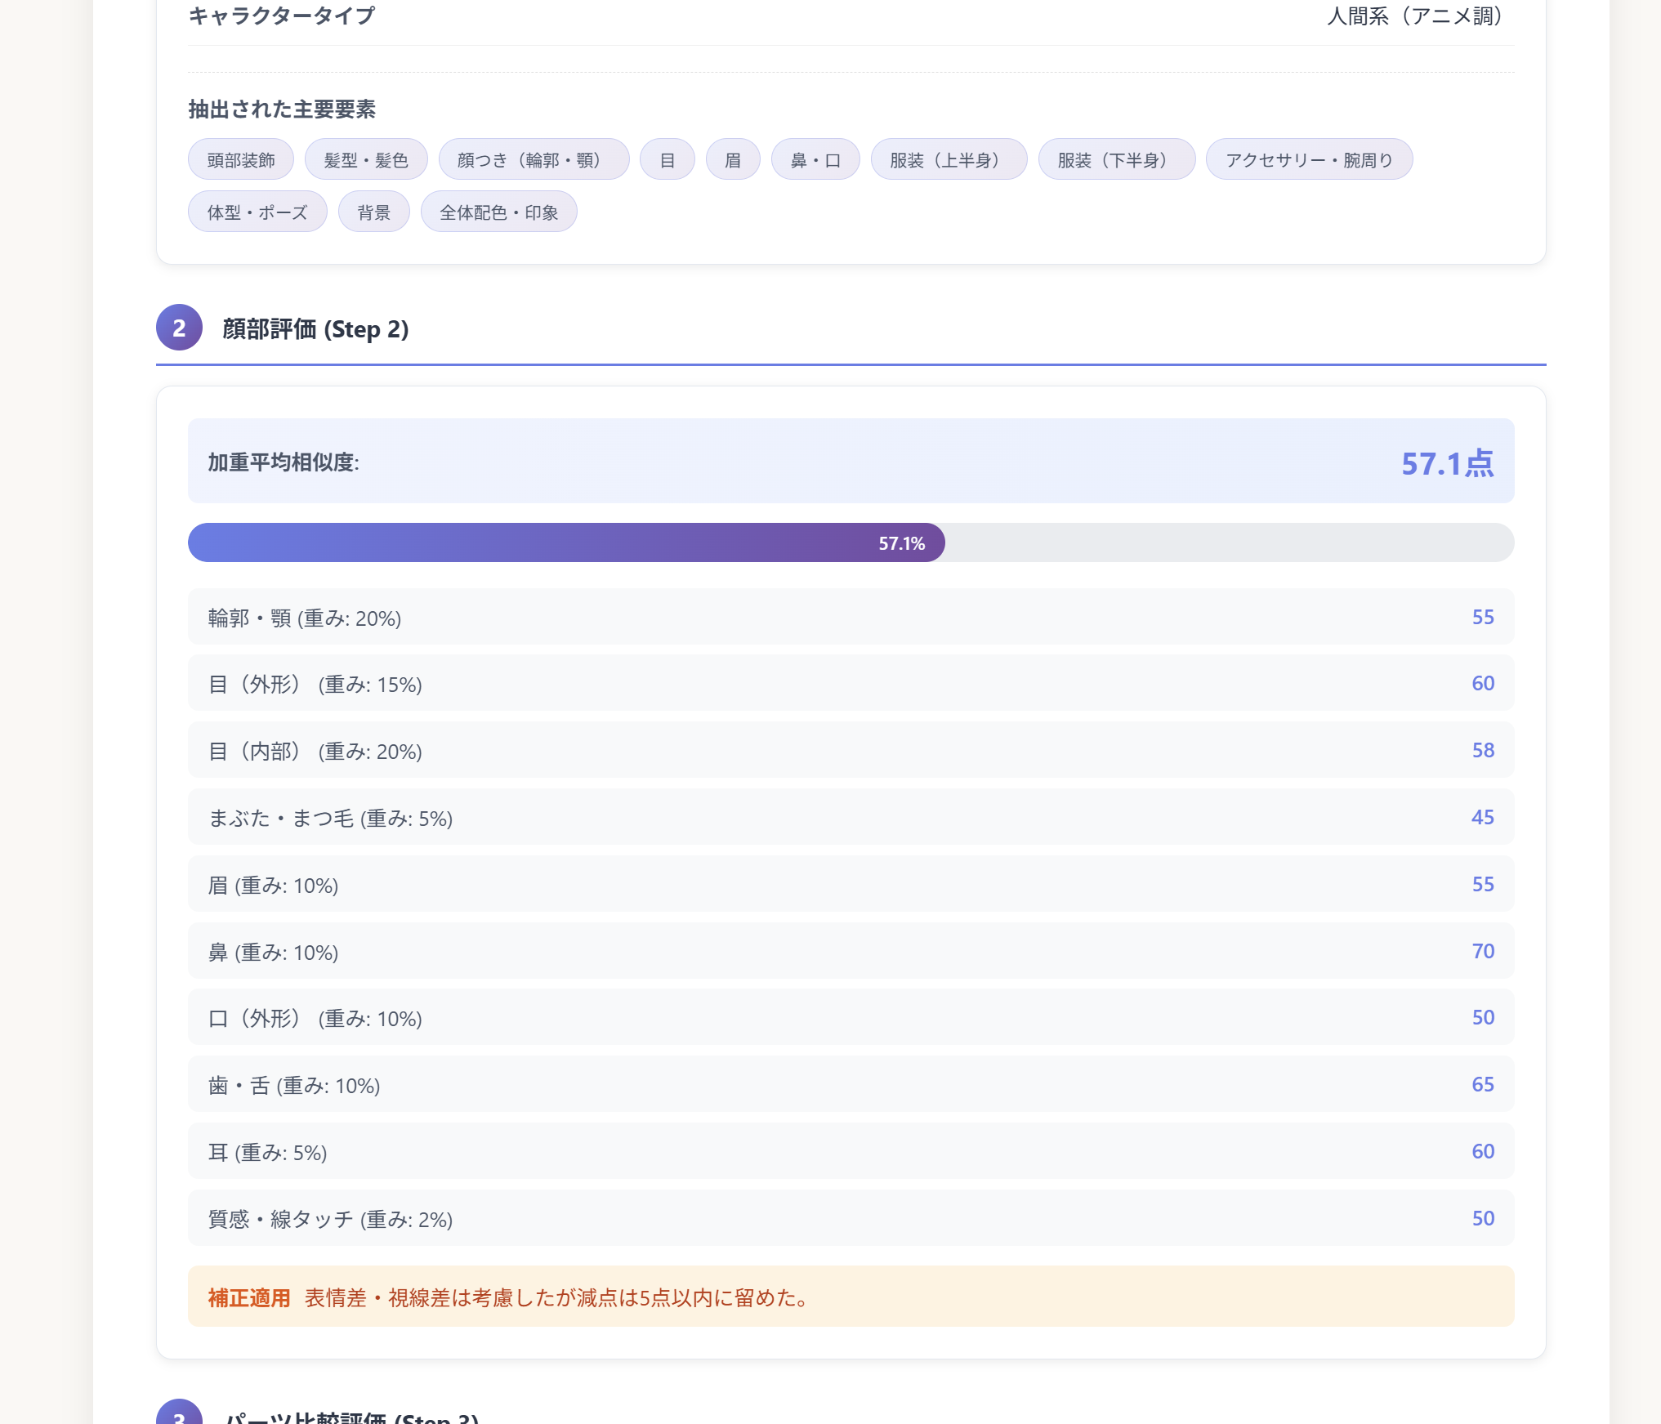Click the step 2 number badge
1661x1424 pixels.
[x=179, y=328]
